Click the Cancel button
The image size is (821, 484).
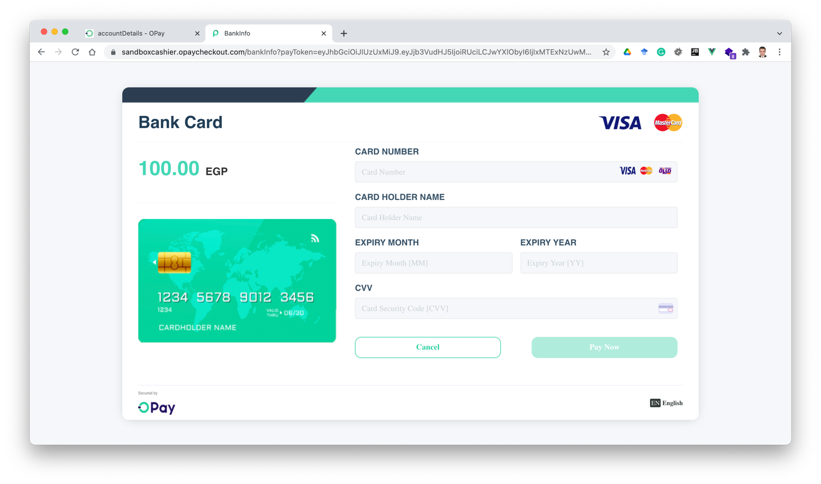[427, 348]
